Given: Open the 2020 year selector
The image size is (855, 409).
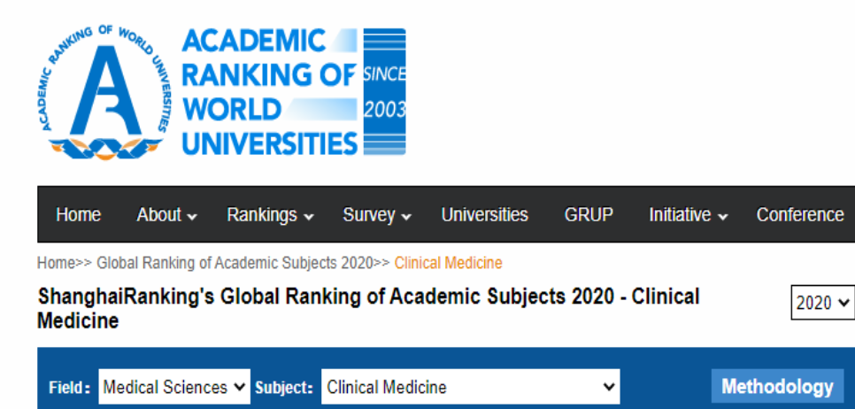Looking at the screenshot, I should pyautogui.click(x=822, y=303).
